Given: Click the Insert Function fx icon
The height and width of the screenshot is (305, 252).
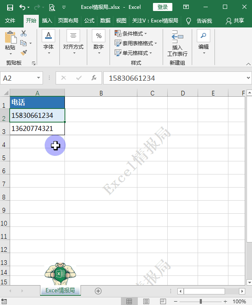Looking at the screenshot, I should (94, 78).
